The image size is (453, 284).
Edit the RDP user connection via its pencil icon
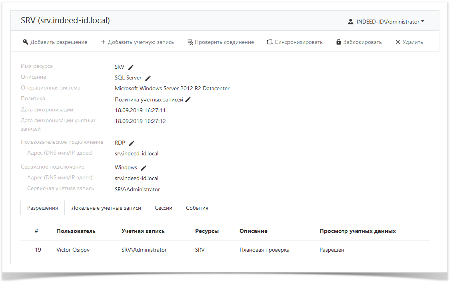tap(132, 143)
